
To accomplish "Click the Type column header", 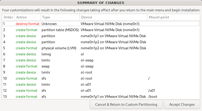I will tap(60, 17).
